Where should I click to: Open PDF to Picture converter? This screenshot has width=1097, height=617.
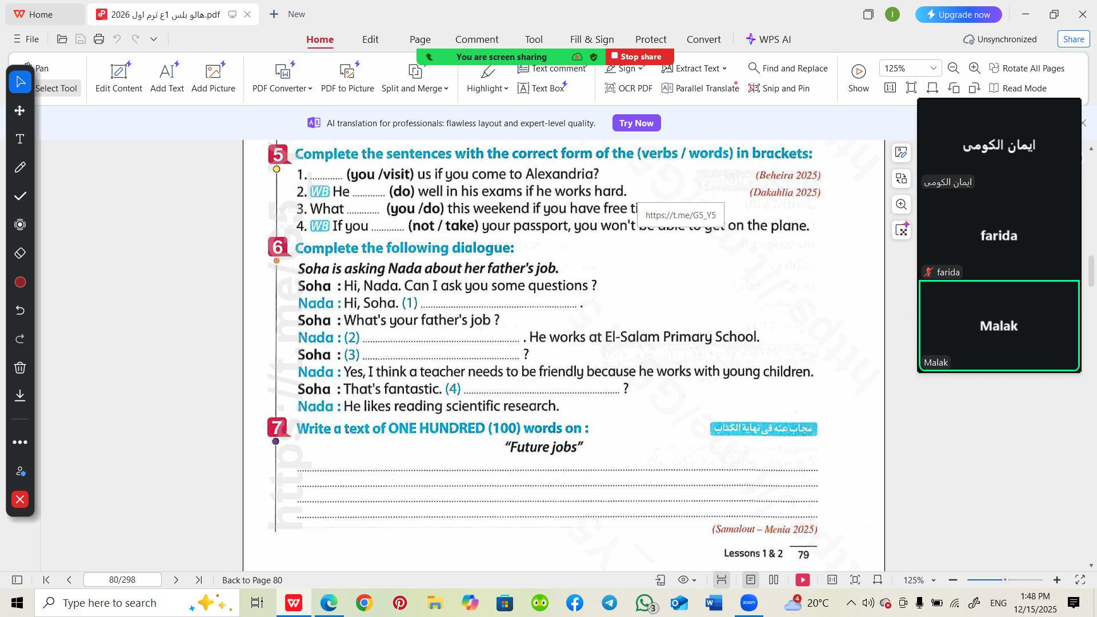pos(347,77)
